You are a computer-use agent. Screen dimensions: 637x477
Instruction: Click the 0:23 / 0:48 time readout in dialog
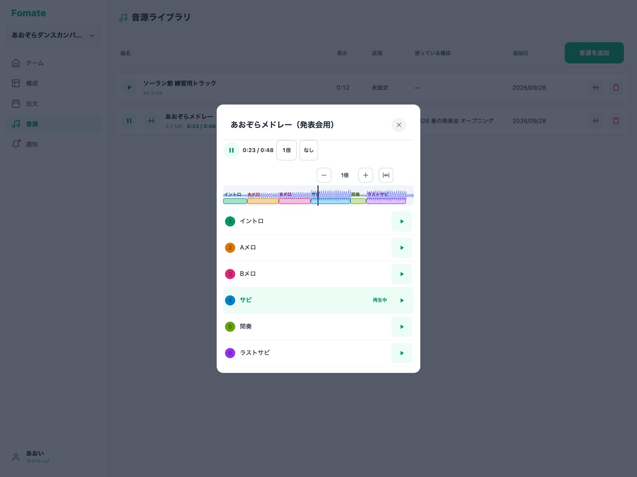pos(258,150)
